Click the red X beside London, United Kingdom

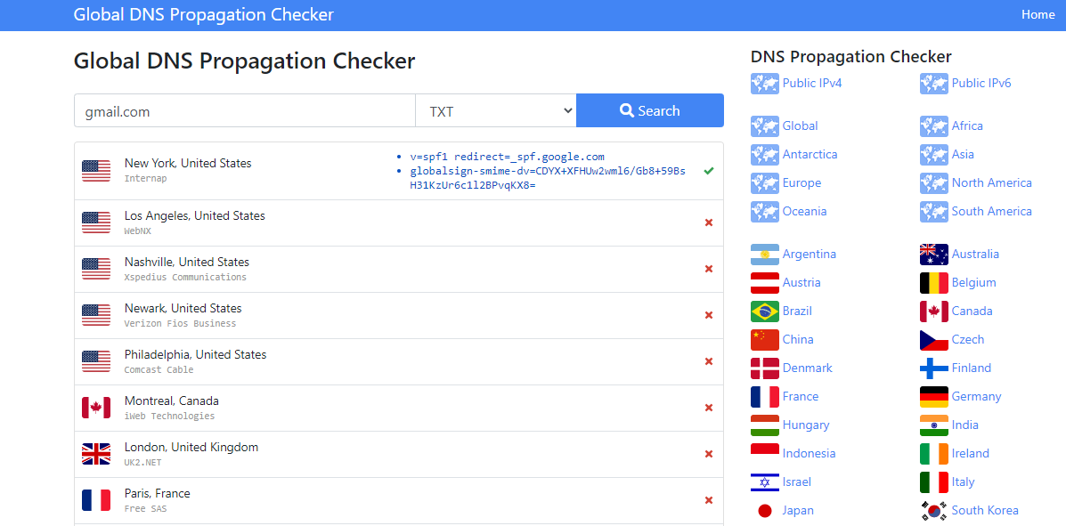coord(709,454)
